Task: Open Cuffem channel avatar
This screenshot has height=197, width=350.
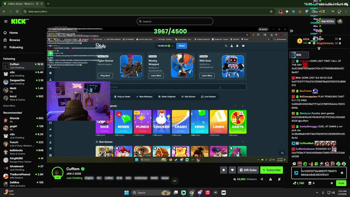Action: pyautogui.click(x=57, y=173)
